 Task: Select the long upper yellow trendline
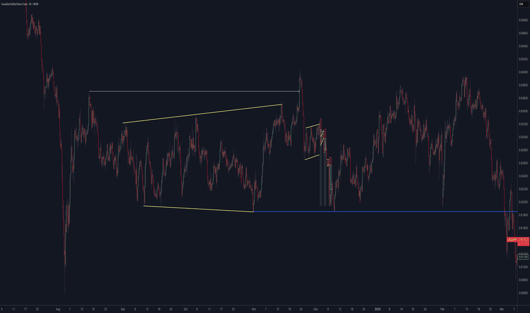202,114
